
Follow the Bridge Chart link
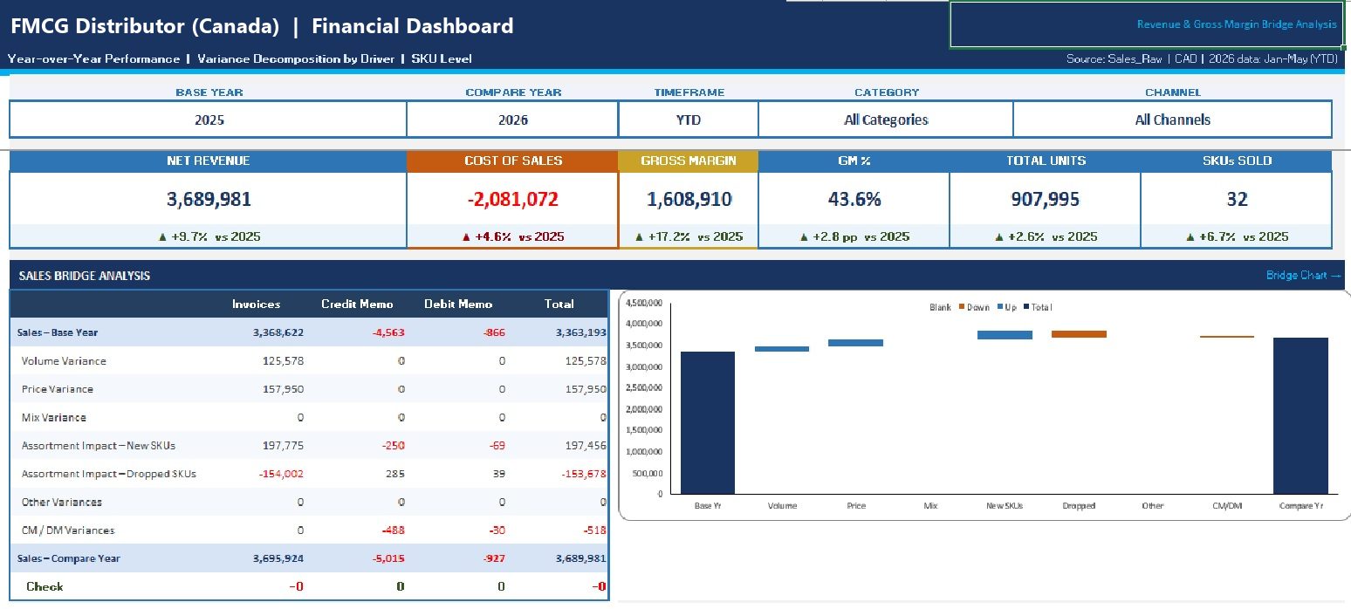(1303, 276)
